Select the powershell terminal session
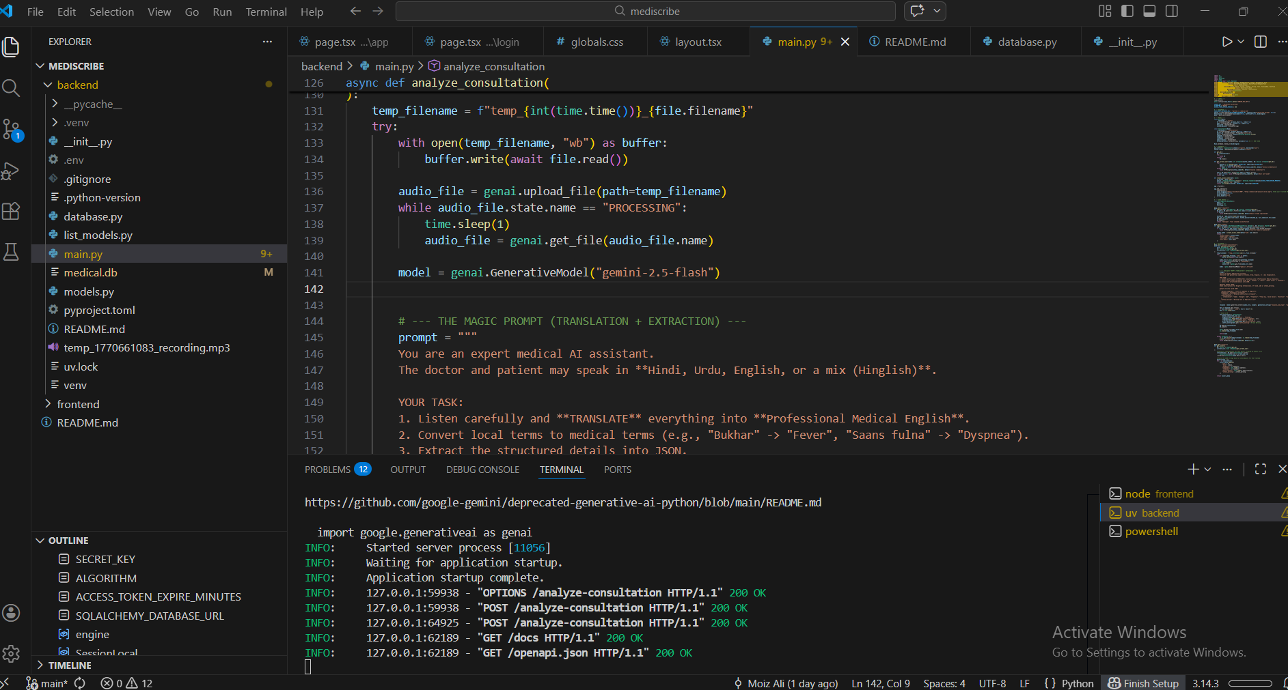Image resolution: width=1288 pixels, height=690 pixels. point(1151,532)
